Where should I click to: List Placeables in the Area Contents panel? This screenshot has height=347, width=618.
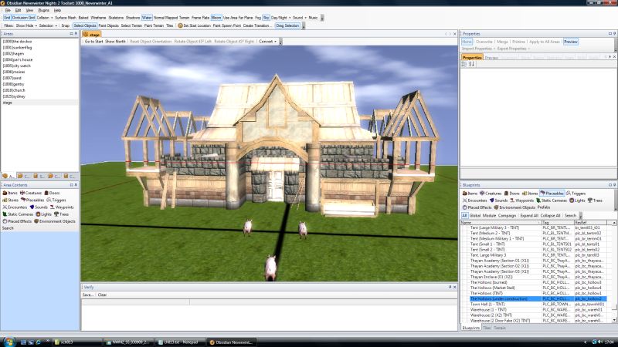(32, 200)
